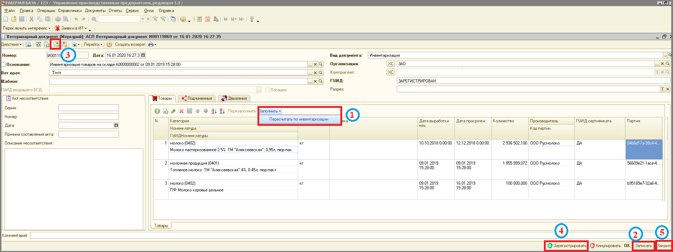This screenshot has width=673, height=252.
Task: Click the question mark help icon in document toolbar
Action: [x=109, y=44]
